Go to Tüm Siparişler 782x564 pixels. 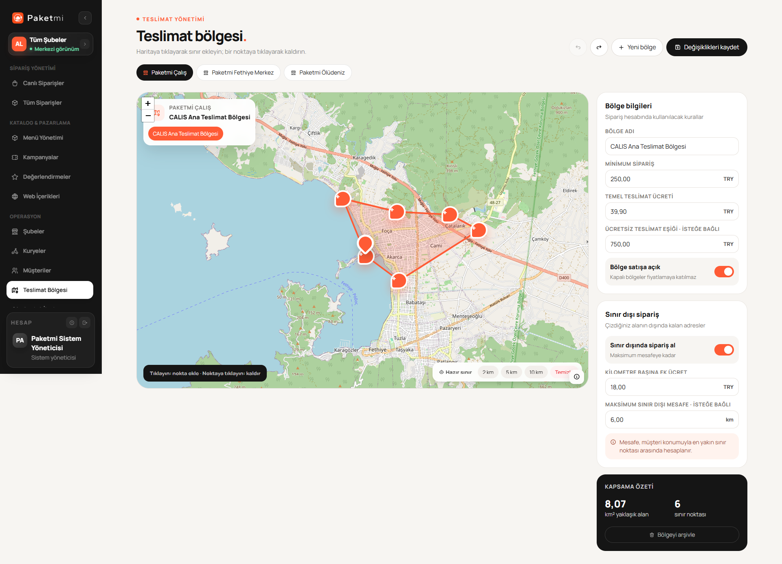[x=51, y=103]
